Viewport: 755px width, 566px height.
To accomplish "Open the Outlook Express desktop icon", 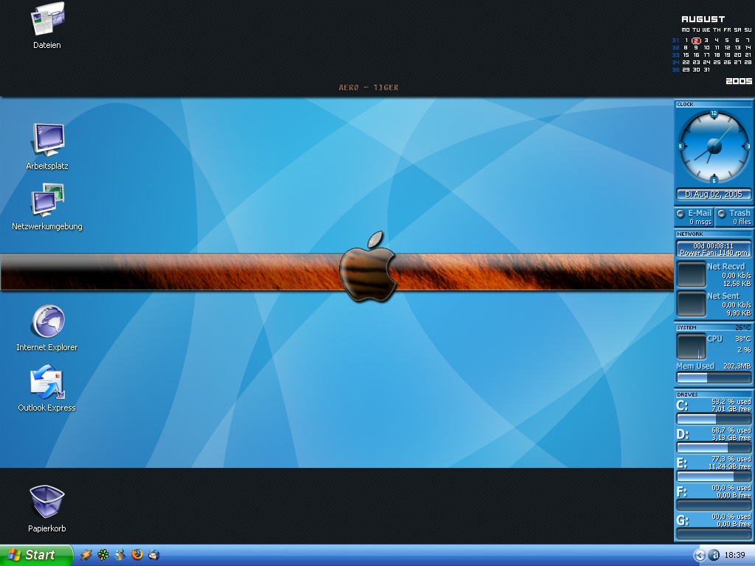I will pos(47,388).
